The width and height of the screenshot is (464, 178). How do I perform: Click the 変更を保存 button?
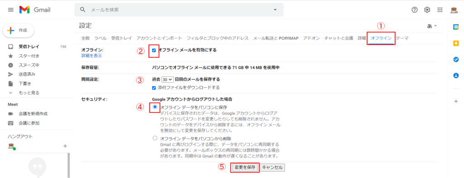point(245,167)
